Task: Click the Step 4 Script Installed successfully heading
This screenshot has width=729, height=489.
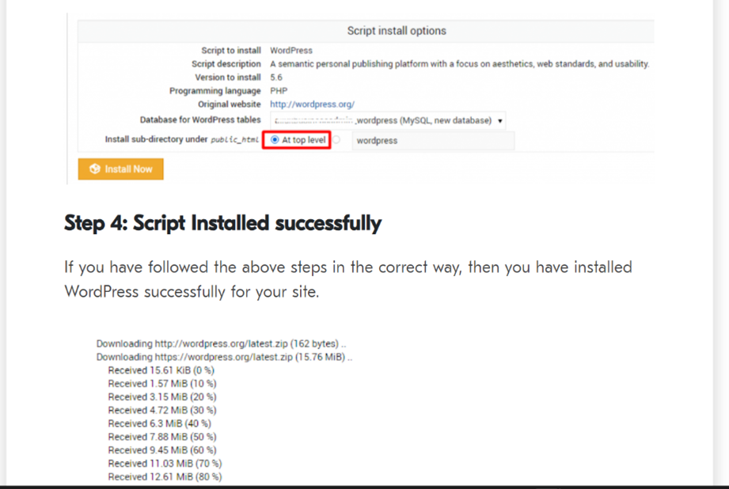Action: click(x=222, y=224)
